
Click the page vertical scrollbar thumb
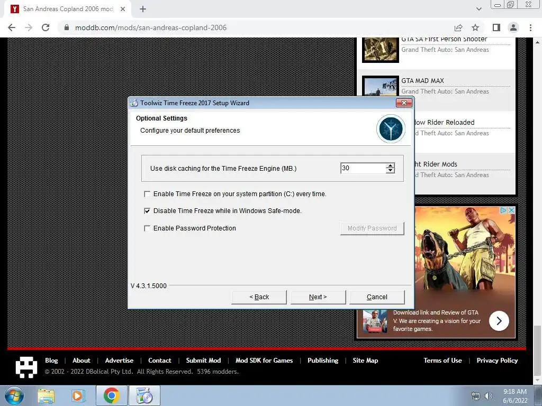coord(538,350)
